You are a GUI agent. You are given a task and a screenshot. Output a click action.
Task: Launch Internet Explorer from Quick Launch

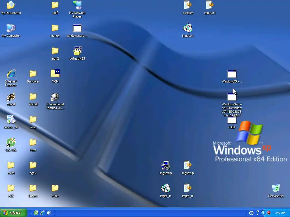(42, 213)
